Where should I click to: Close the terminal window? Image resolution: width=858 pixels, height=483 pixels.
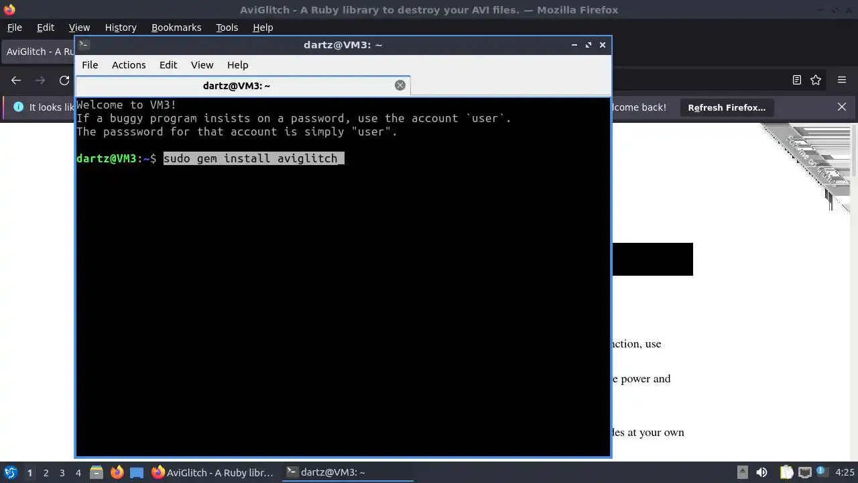coord(603,45)
